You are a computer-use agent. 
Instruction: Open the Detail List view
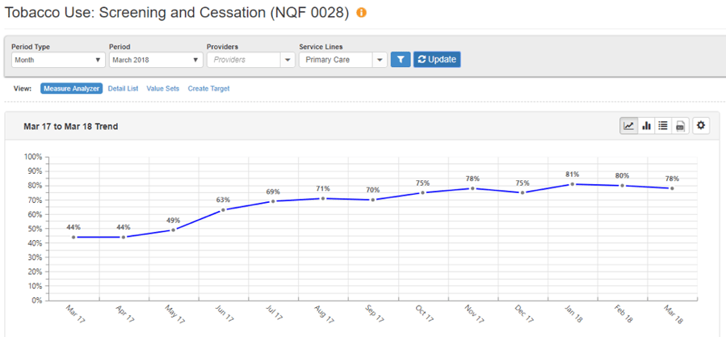click(124, 89)
